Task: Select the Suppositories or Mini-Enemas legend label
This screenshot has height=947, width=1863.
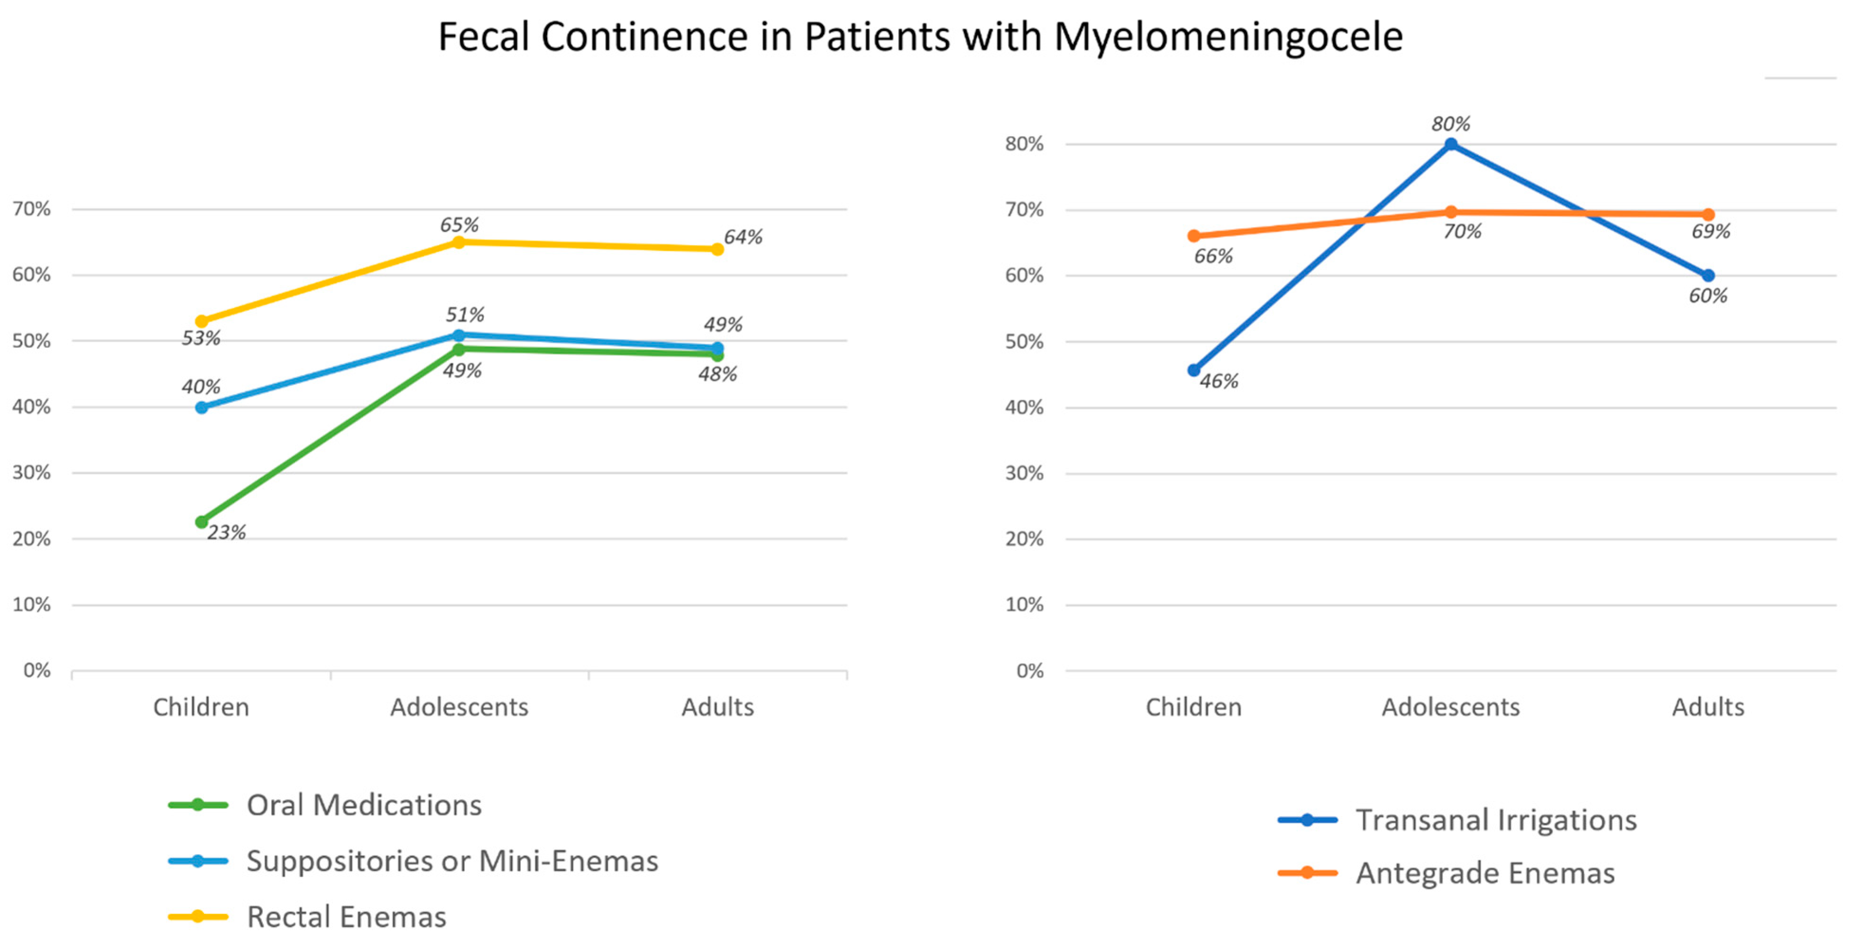Action: click(452, 861)
